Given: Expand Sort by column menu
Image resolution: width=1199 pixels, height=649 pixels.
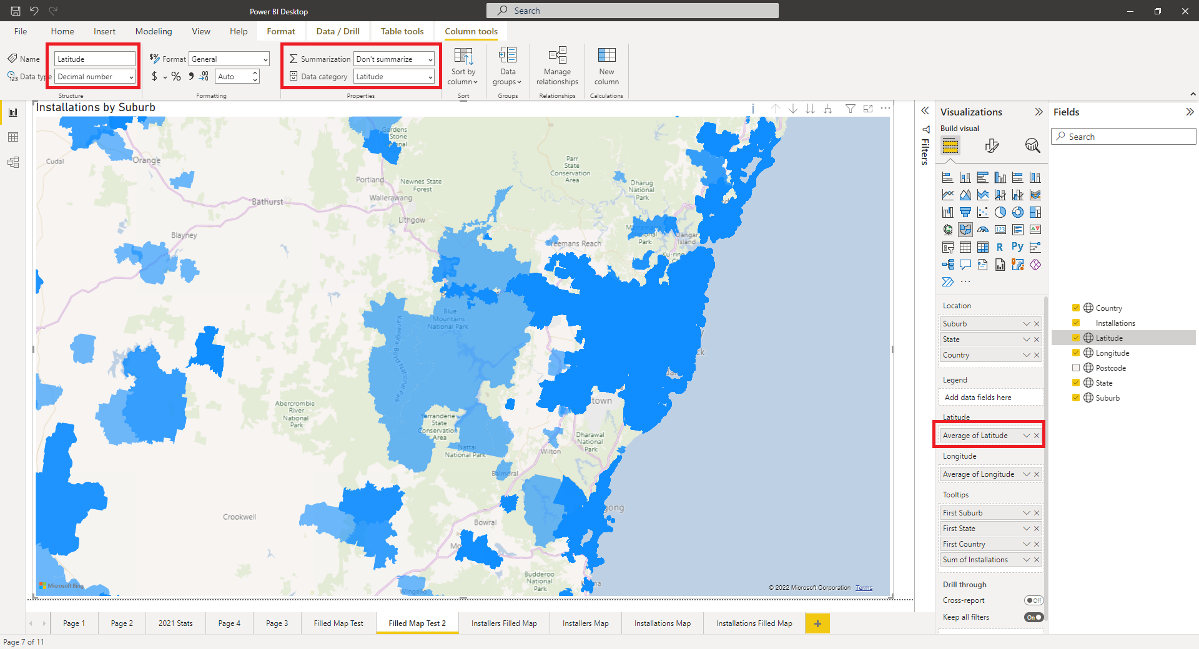Looking at the screenshot, I should point(463,66).
